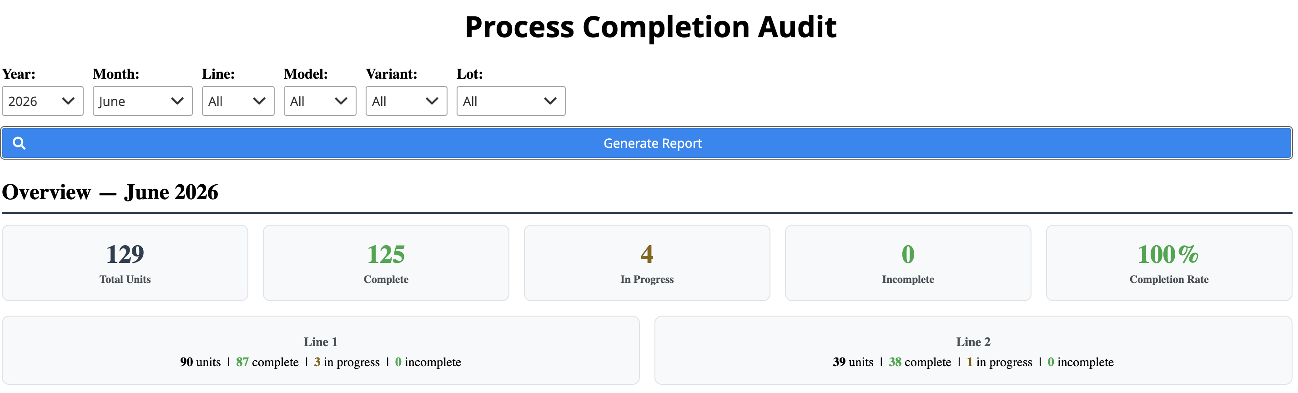
Task: Click the 'Year:' label
Action: click(19, 74)
